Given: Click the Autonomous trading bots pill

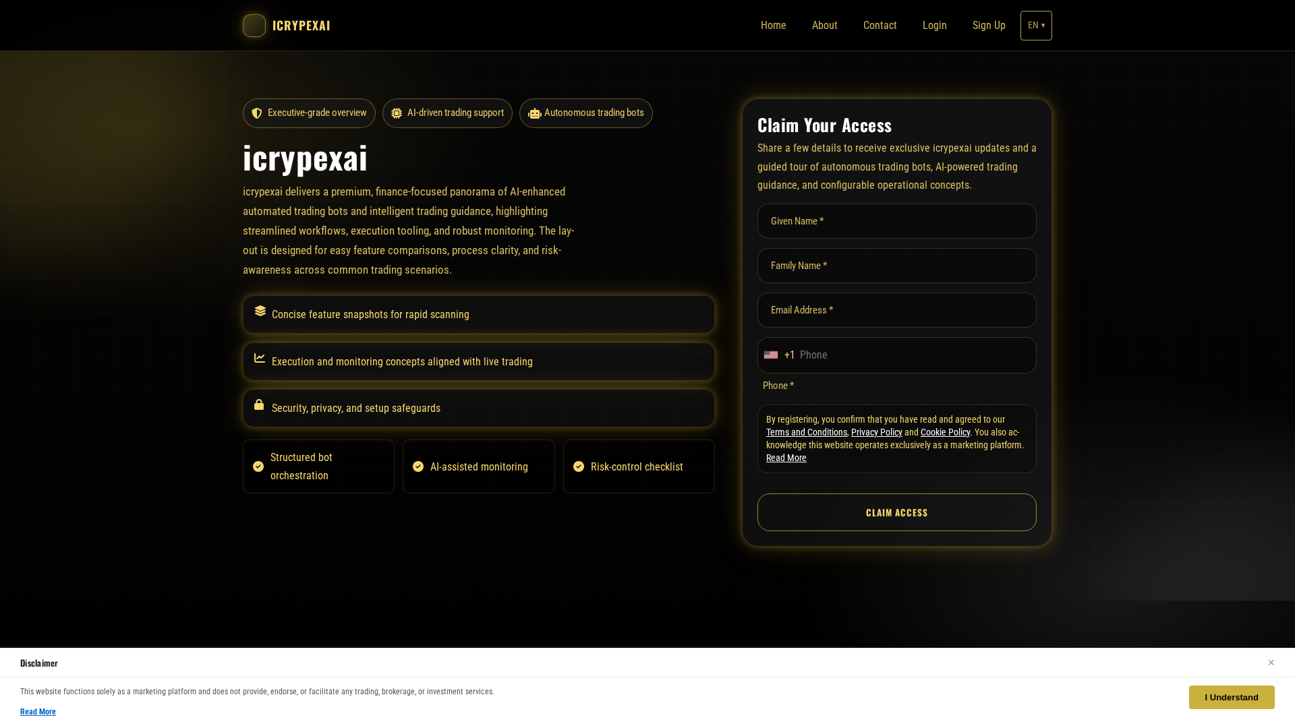Looking at the screenshot, I should click(x=586, y=113).
